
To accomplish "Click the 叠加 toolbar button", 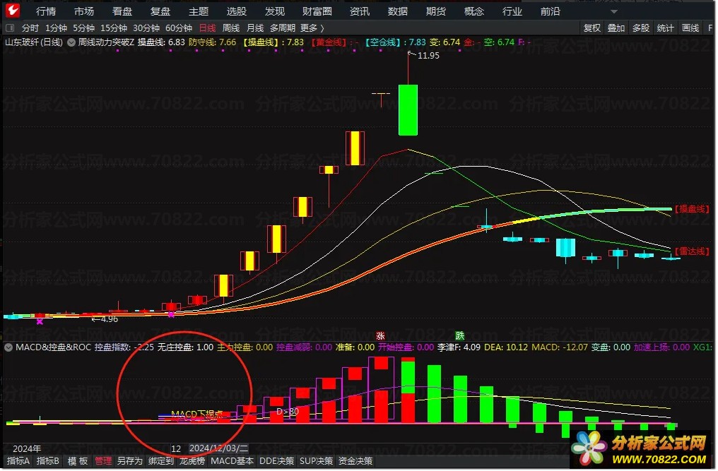I will pyautogui.click(x=616, y=28).
